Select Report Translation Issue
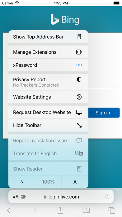The height and width of the screenshot is (217, 122). [48, 141]
